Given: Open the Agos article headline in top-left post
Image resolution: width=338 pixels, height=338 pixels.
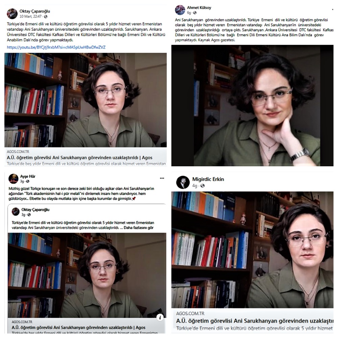Looking at the screenshot, I should coord(79,158).
